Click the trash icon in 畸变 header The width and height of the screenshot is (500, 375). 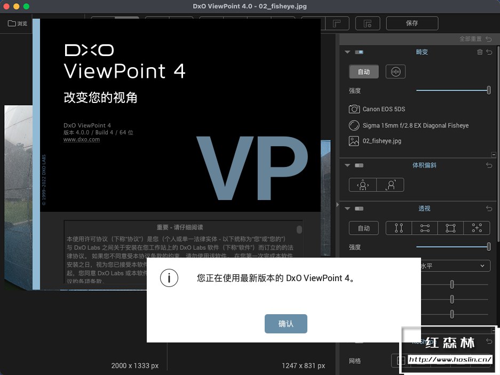[480, 52]
